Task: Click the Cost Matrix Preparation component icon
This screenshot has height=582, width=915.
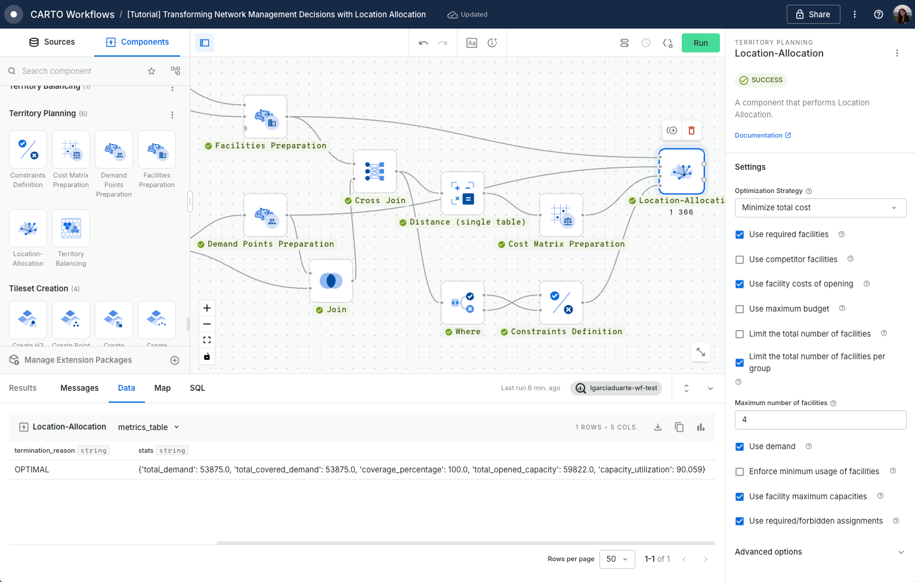Action: pyautogui.click(x=71, y=150)
